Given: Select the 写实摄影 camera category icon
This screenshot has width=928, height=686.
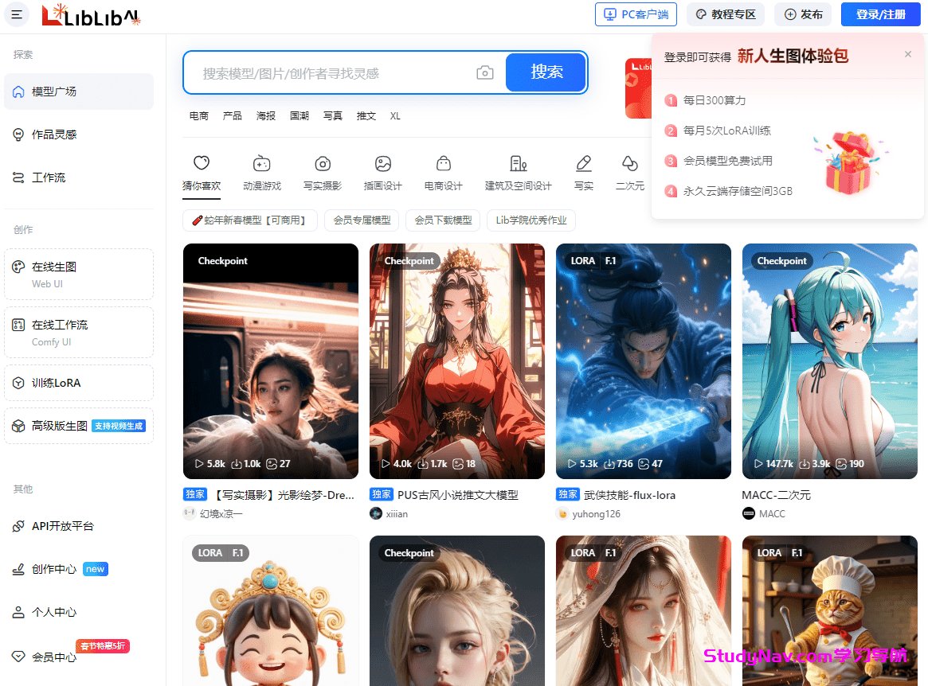Looking at the screenshot, I should [323, 164].
